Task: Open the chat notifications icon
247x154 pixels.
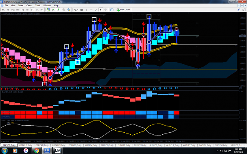Action: coord(244,10)
